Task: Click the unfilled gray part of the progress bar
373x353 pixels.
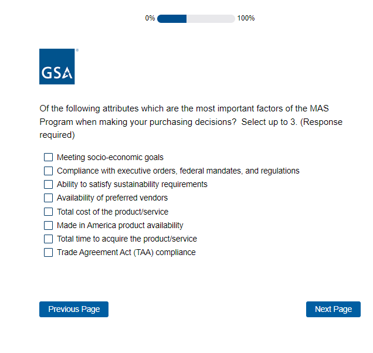Action: point(211,18)
